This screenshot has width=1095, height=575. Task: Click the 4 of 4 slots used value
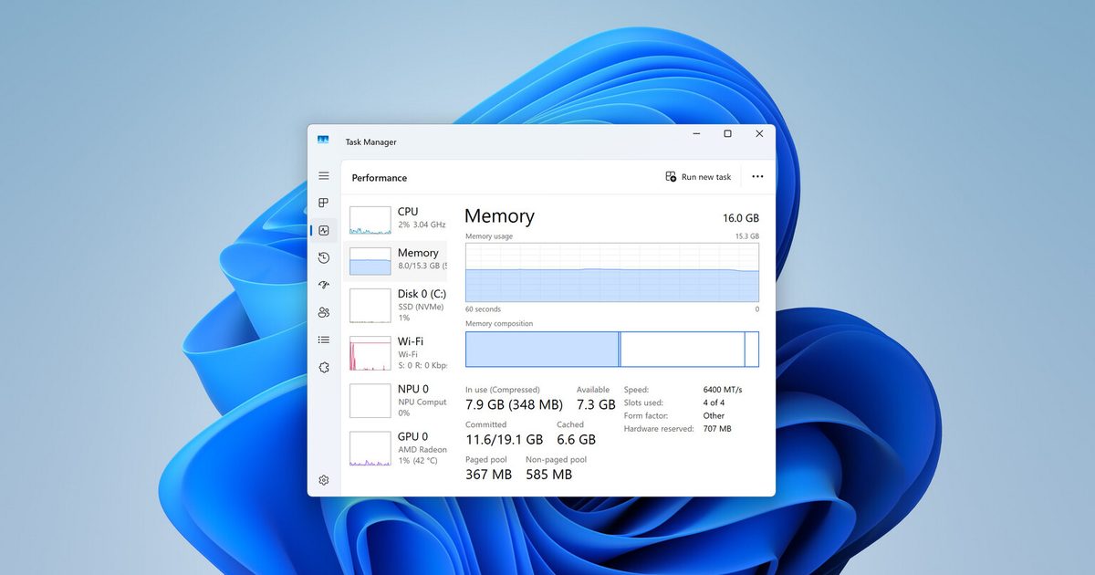(x=714, y=402)
